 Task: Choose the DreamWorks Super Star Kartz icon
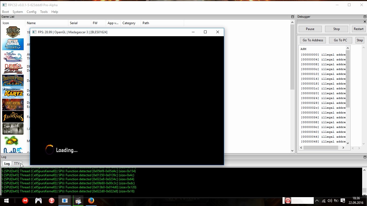coord(13,93)
